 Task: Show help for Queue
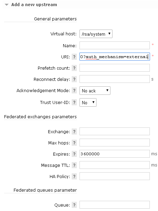tap(74, 205)
